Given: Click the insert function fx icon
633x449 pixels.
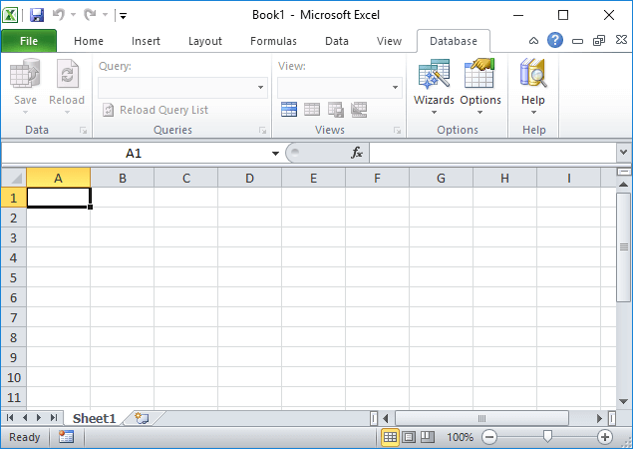Looking at the screenshot, I should pos(357,153).
